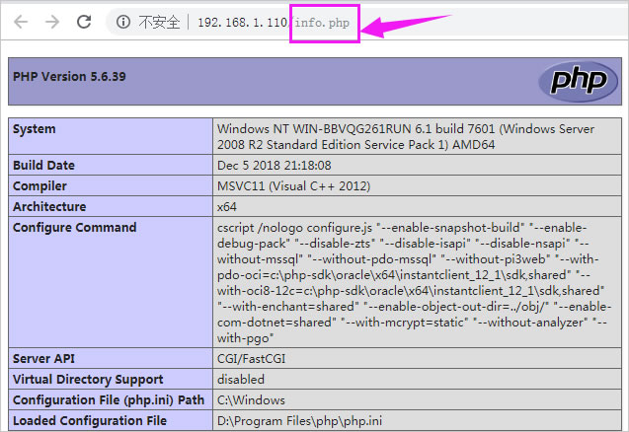Image resolution: width=629 pixels, height=432 pixels.
Task: Click the browser forward arrow
Action: (x=52, y=22)
